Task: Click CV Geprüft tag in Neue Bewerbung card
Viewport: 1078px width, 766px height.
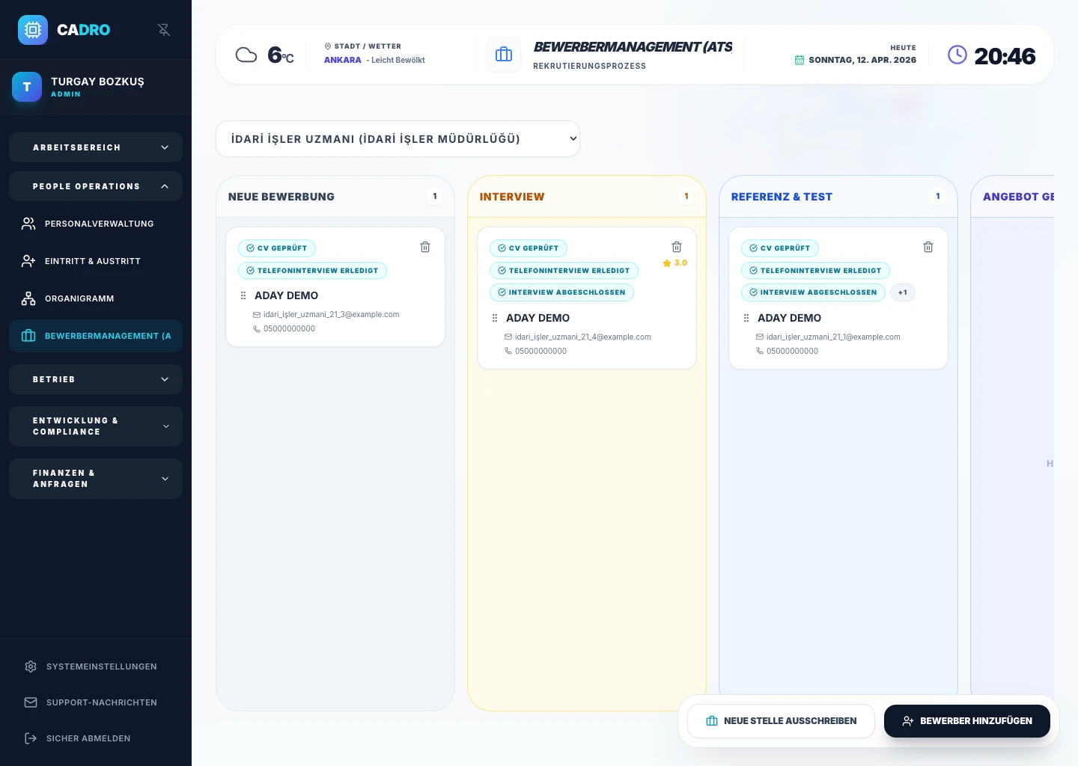Action: tap(277, 248)
